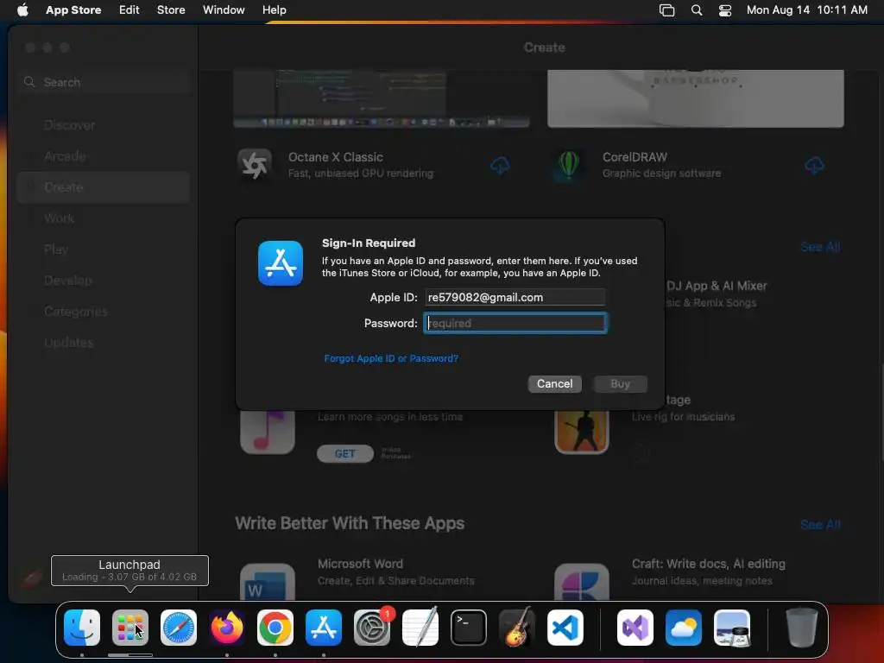Open the Help menu
The image size is (884, 663).
tap(274, 10)
